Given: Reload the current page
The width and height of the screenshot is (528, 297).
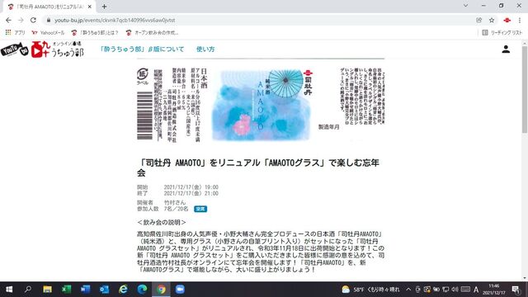Looking at the screenshot, I should tap(33, 20).
